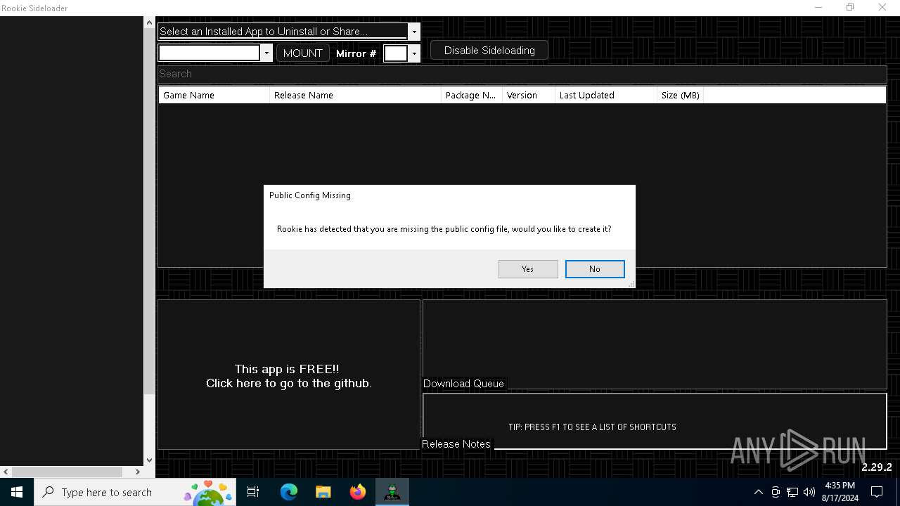Click the taskbar search box
The image size is (900, 506).
[x=136, y=492]
